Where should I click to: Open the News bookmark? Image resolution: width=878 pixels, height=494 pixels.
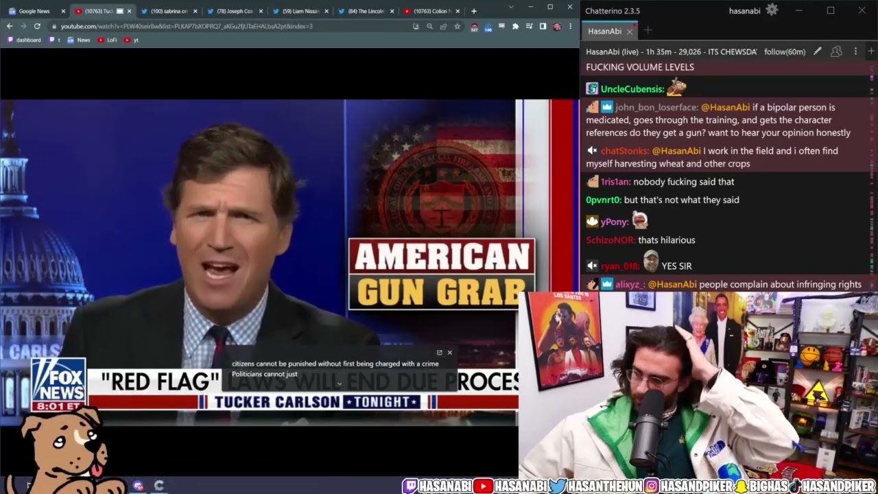(x=79, y=40)
